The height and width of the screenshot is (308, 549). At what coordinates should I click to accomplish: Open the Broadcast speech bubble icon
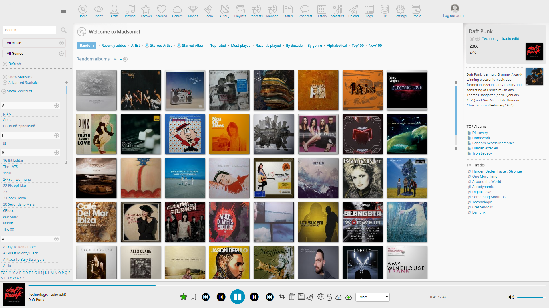click(x=305, y=9)
